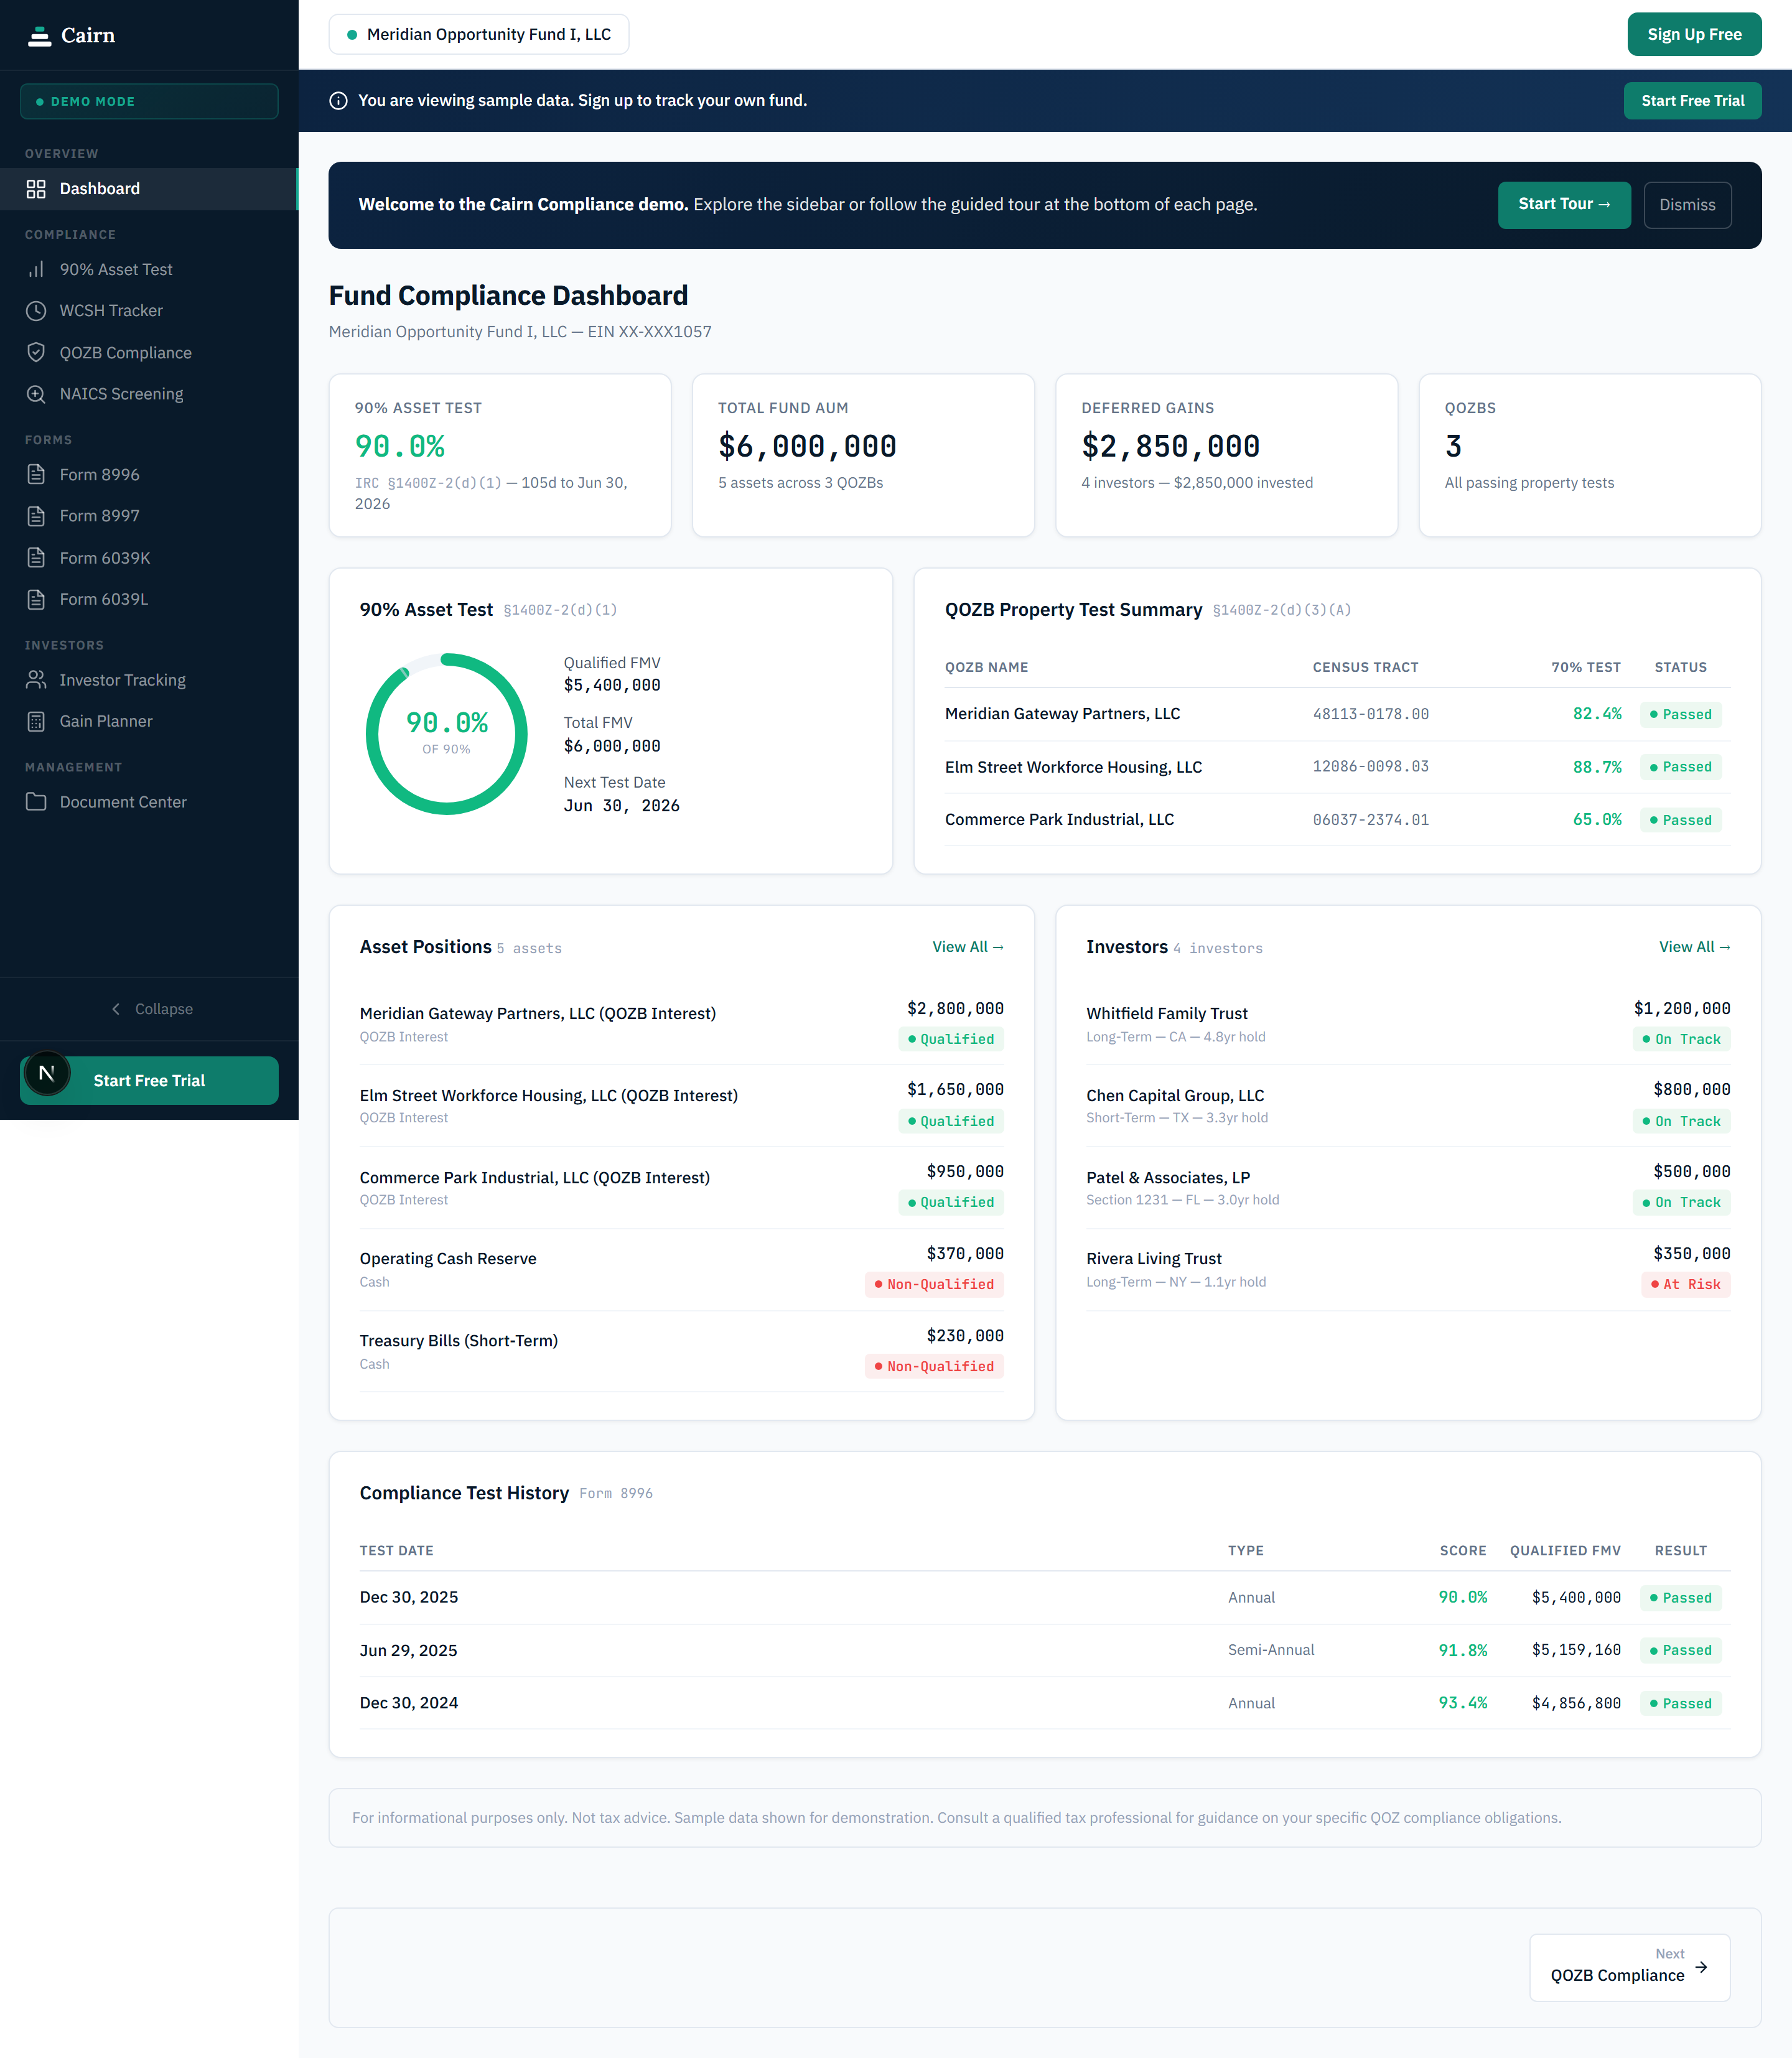Start the guided tour

click(1564, 205)
